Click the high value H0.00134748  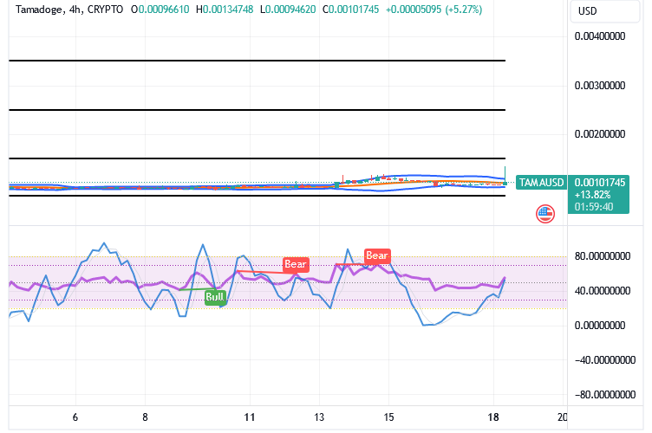[x=225, y=10]
